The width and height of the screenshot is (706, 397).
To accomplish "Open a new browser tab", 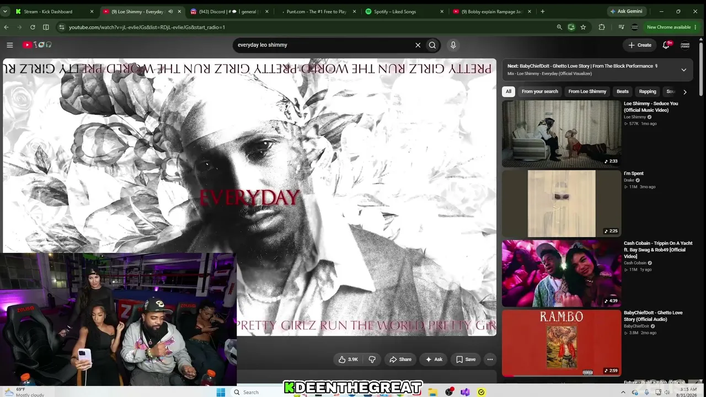I will (x=543, y=12).
